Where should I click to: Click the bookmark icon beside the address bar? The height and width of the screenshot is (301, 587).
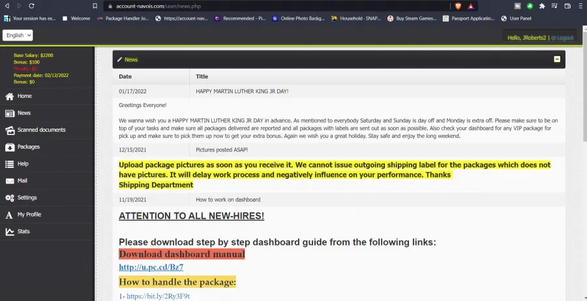click(x=95, y=6)
